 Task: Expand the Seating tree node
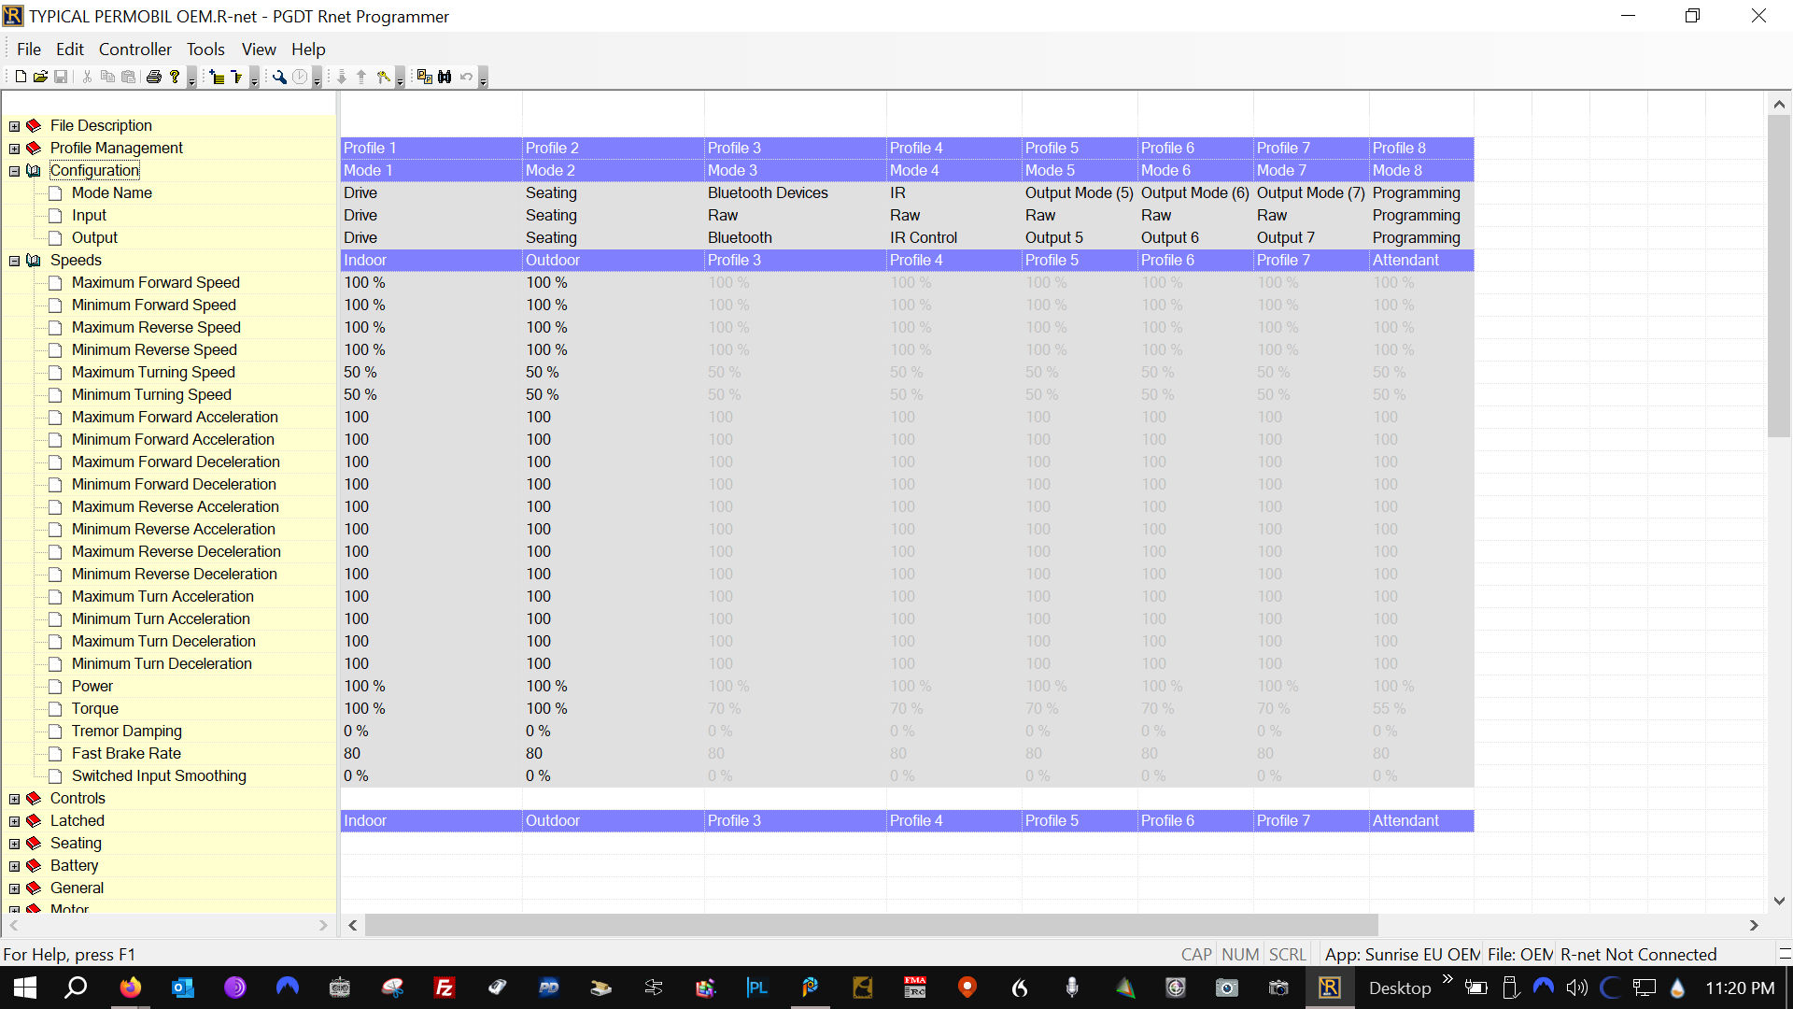pyautogui.click(x=14, y=844)
